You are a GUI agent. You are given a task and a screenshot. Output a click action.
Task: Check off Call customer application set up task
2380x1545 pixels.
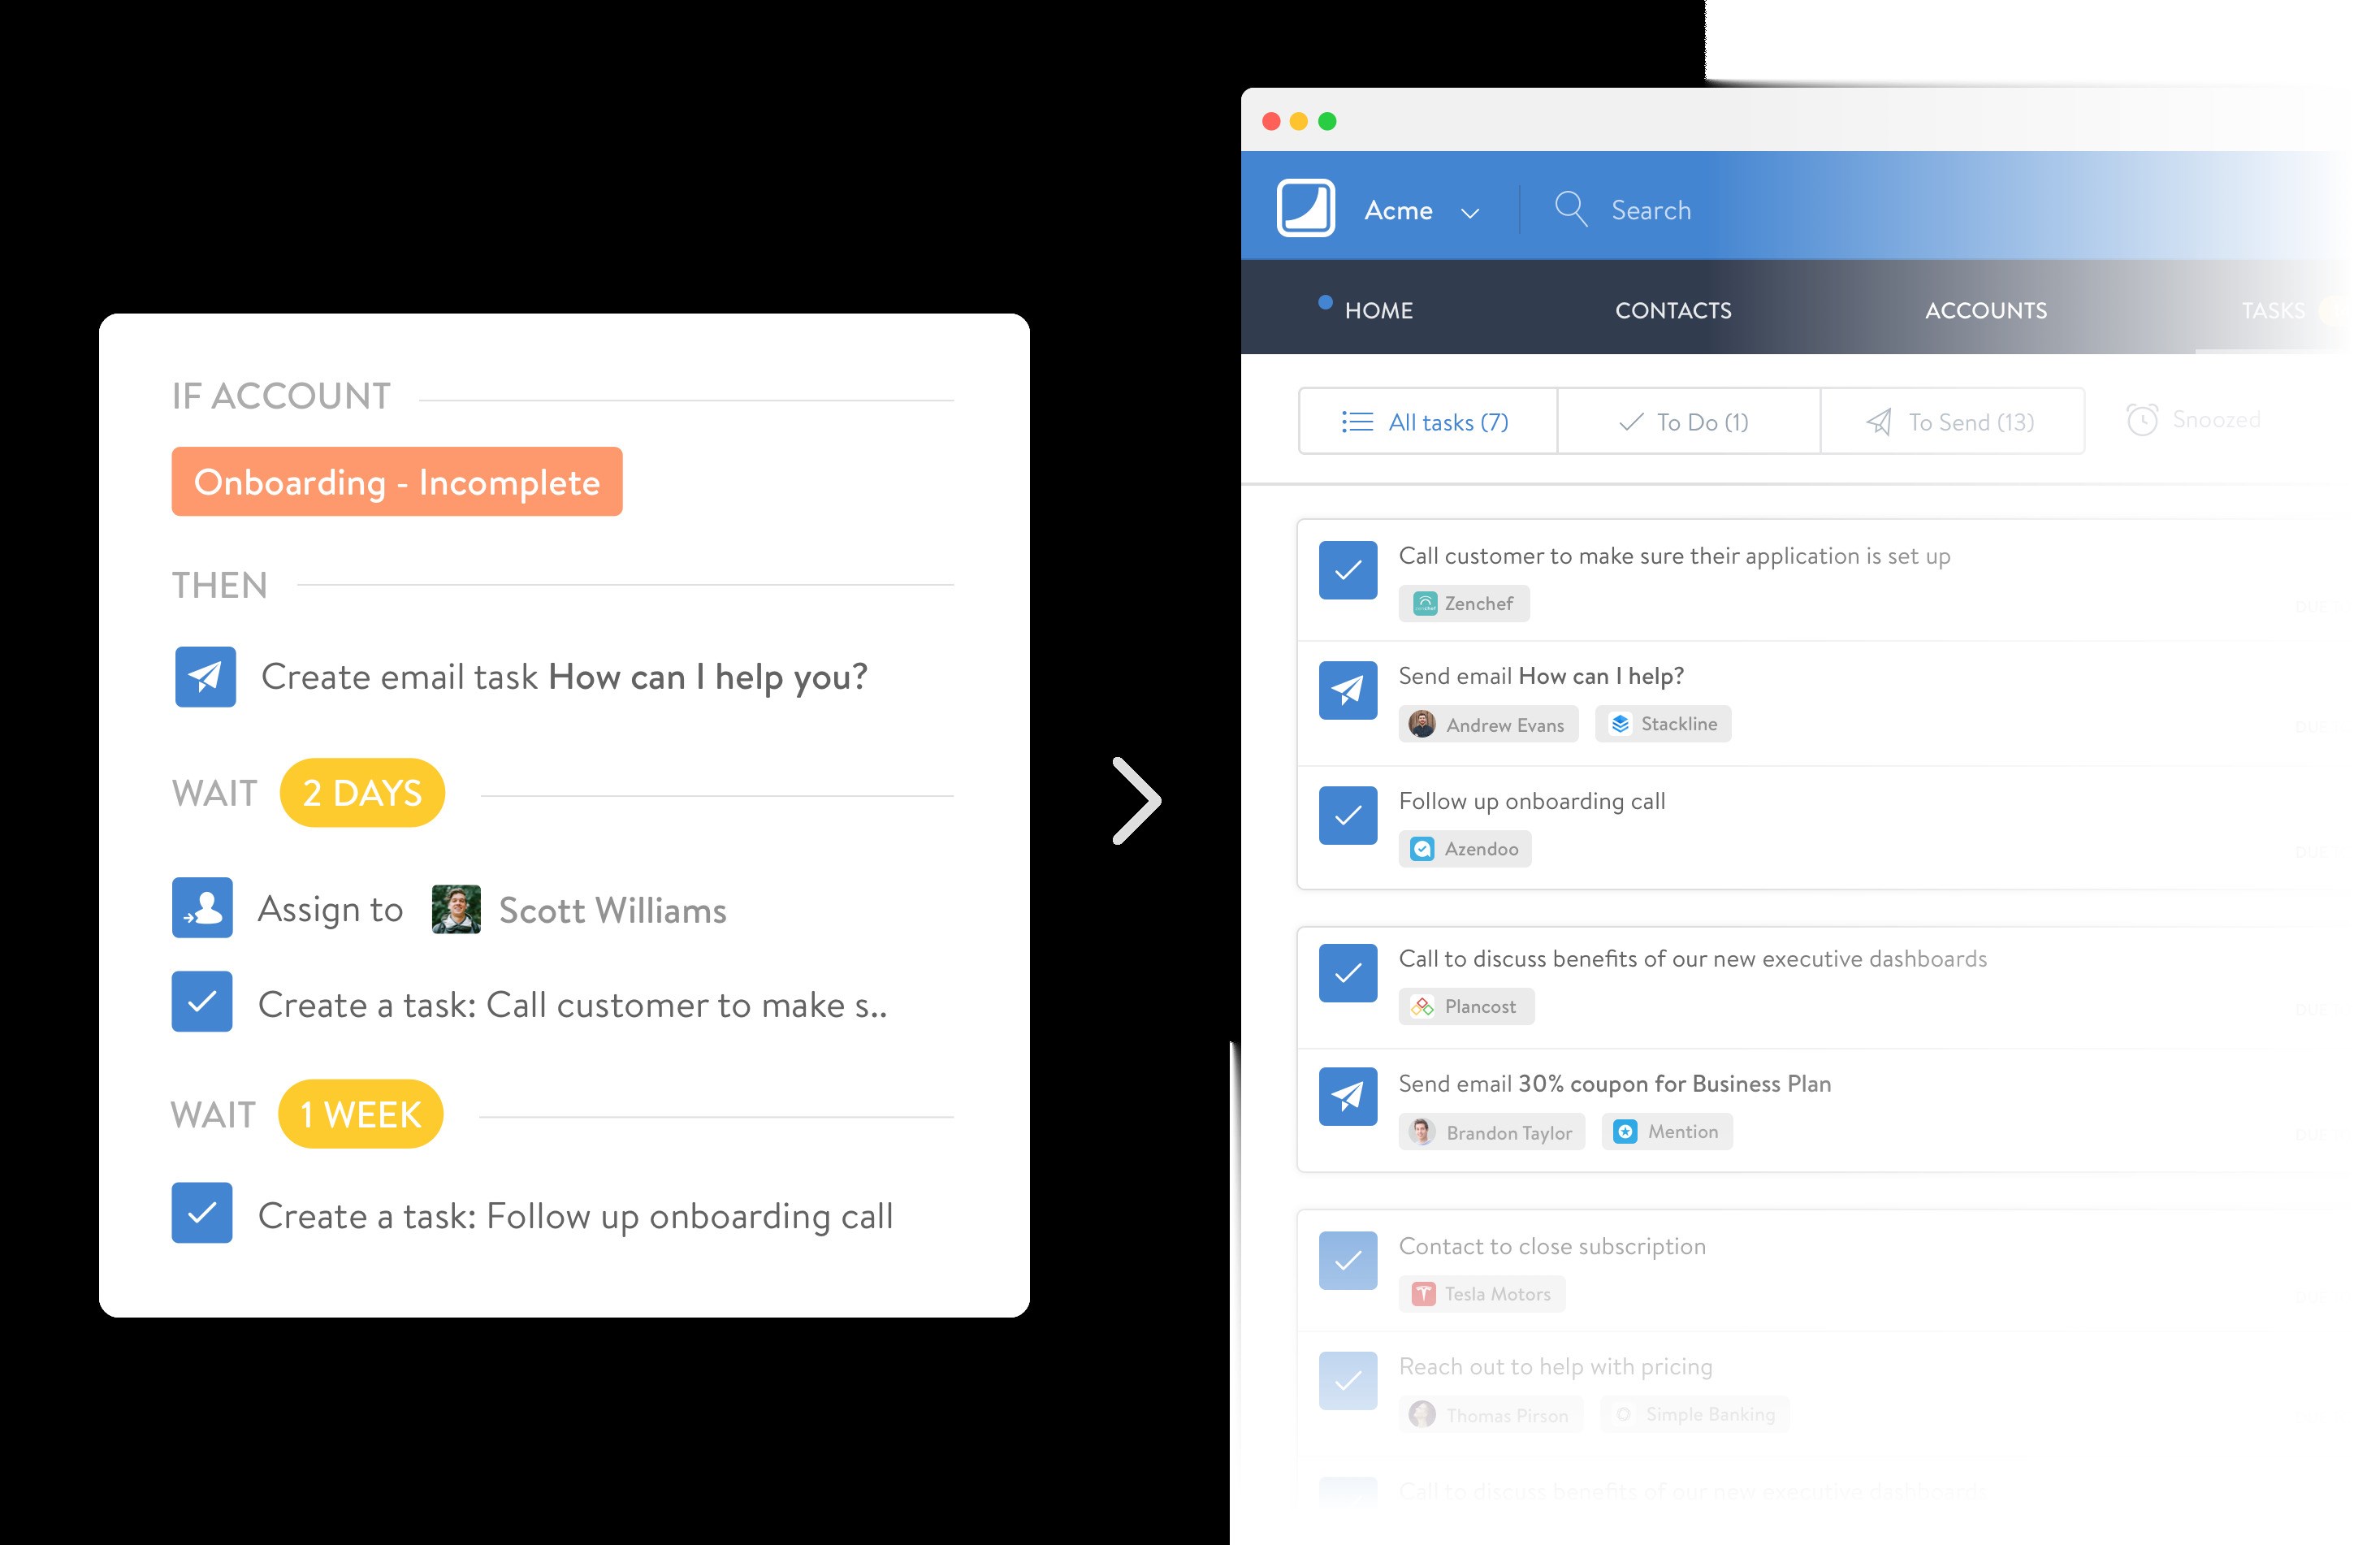pyautogui.click(x=1347, y=570)
